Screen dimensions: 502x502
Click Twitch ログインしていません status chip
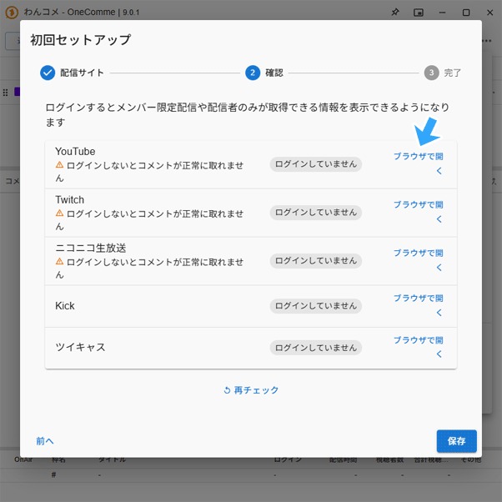click(316, 213)
